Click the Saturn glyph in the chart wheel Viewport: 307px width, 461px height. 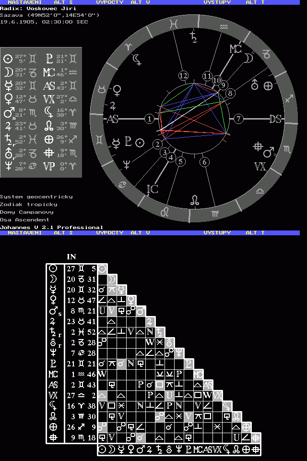coord(193,37)
